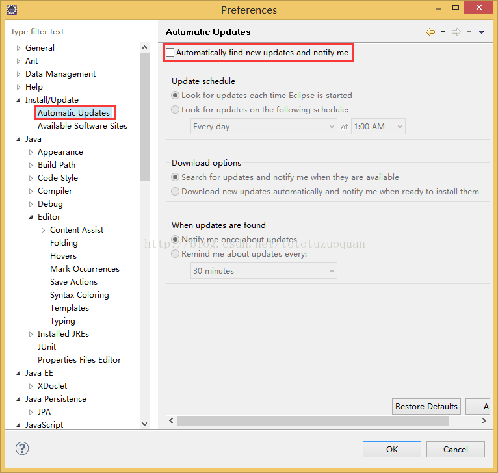498x473 pixels.
Task: Select Available Software Sites
Action: [83, 125]
